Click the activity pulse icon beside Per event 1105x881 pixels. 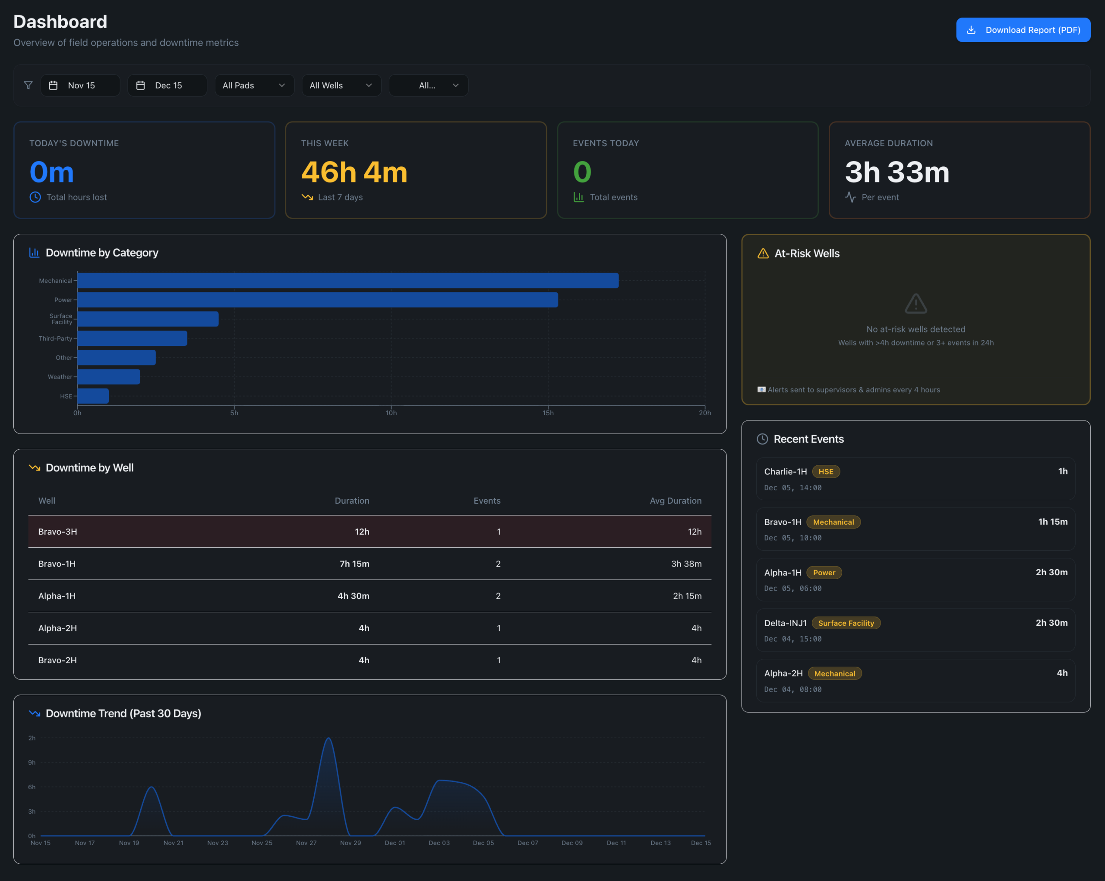click(x=850, y=197)
